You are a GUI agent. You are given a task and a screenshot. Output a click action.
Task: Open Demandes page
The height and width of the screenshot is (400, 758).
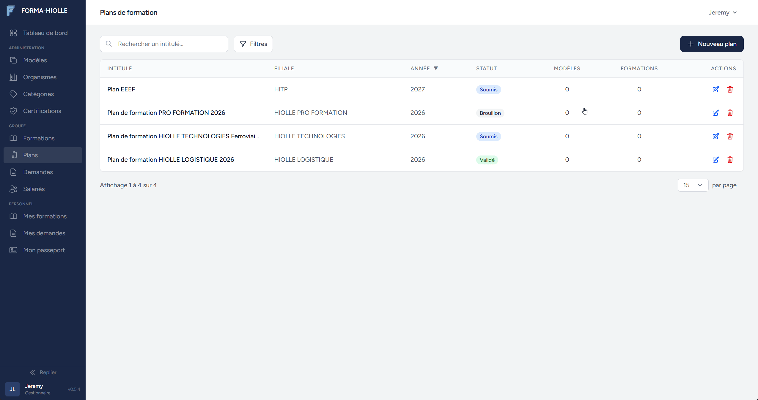tap(43, 172)
